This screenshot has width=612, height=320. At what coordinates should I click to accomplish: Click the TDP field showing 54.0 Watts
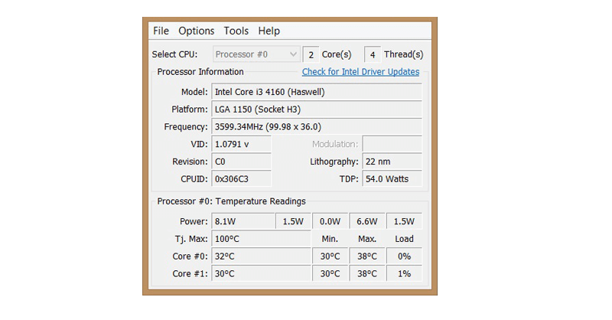pyautogui.click(x=392, y=179)
